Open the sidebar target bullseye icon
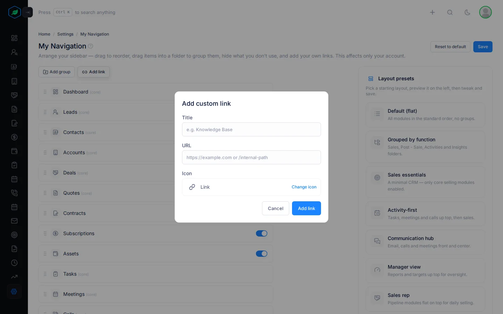 coord(14,235)
